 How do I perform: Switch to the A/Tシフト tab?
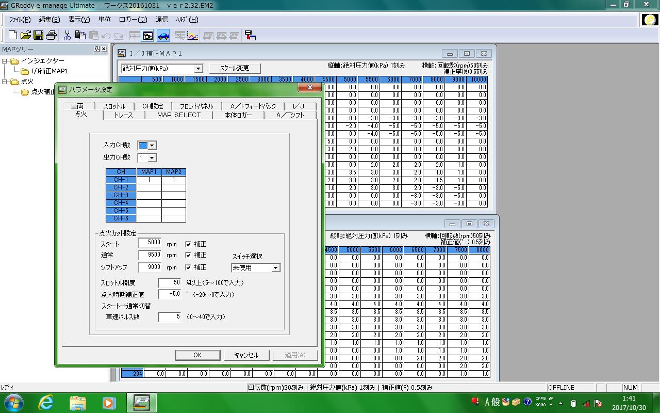click(x=290, y=115)
